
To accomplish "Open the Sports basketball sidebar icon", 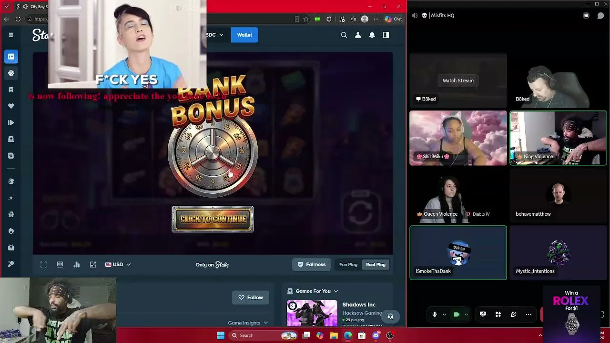I will (x=11, y=73).
